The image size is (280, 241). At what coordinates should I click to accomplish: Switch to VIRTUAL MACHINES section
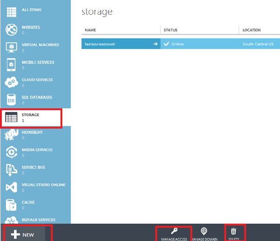40,45
